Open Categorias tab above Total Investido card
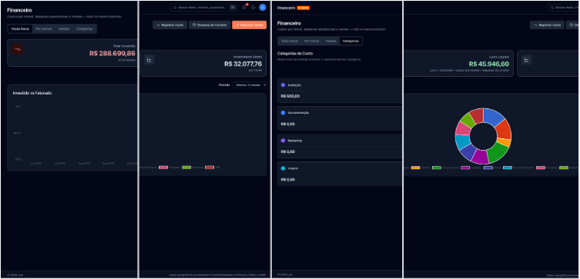The image size is (580, 279). click(x=84, y=28)
